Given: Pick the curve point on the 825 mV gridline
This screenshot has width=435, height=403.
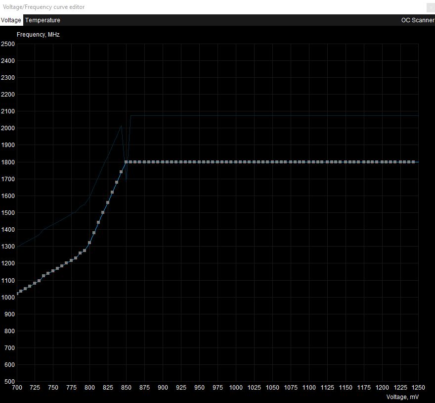Looking at the screenshot, I should pyautogui.click(x=108, y=202).
